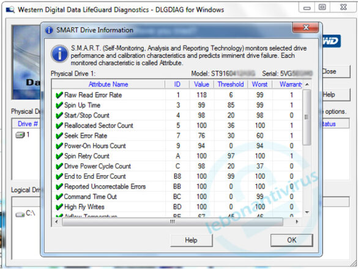Click the green checkmark beside Power-On Hours Count
This screenshot has width=358, height=269.
pos(59,146)
